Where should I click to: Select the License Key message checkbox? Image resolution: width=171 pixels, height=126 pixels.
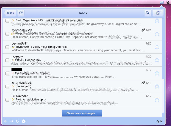tap(7, 60)
